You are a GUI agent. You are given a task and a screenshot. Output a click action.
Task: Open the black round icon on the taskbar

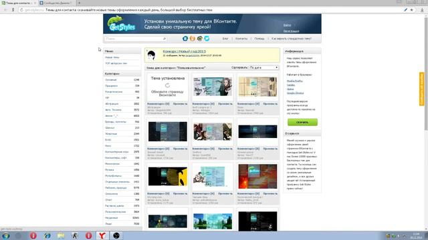(116, 235)
